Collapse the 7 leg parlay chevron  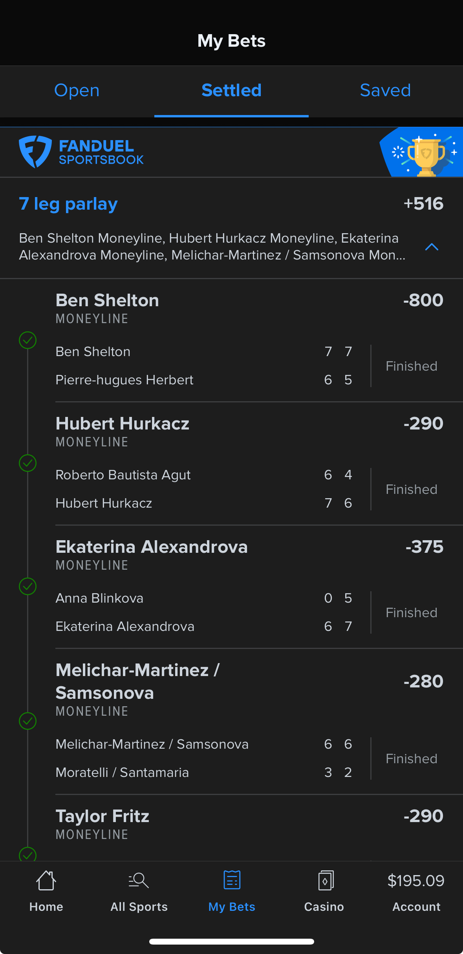(x=432, y=247)
